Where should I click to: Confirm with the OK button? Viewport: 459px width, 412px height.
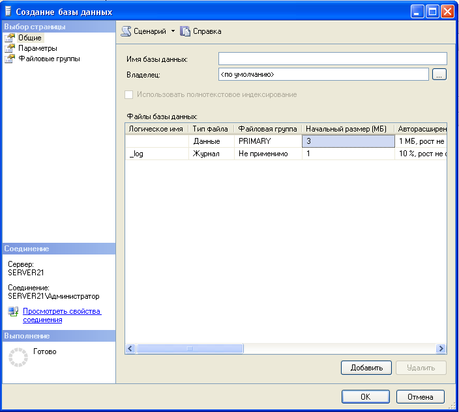[366, 397]
